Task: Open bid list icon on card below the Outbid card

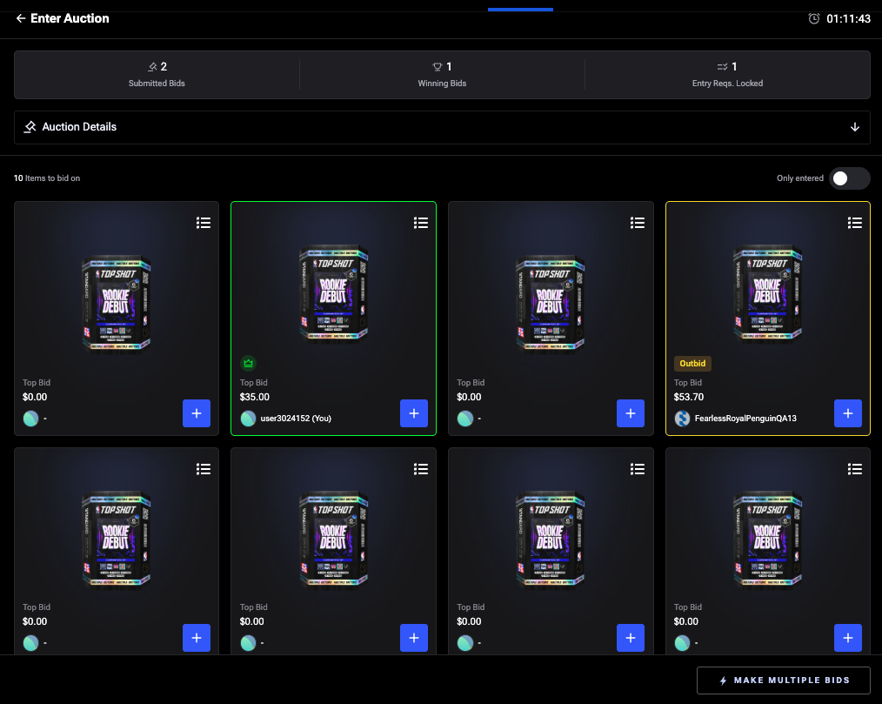Action: [x=855, y=469]
